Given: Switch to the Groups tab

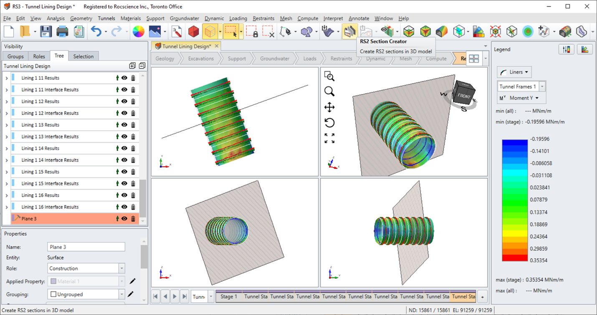Looking at the screenshot, I should coord(15,56).
